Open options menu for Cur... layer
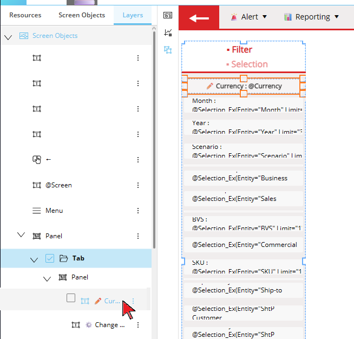354x339 pixels. pos(133,301)
